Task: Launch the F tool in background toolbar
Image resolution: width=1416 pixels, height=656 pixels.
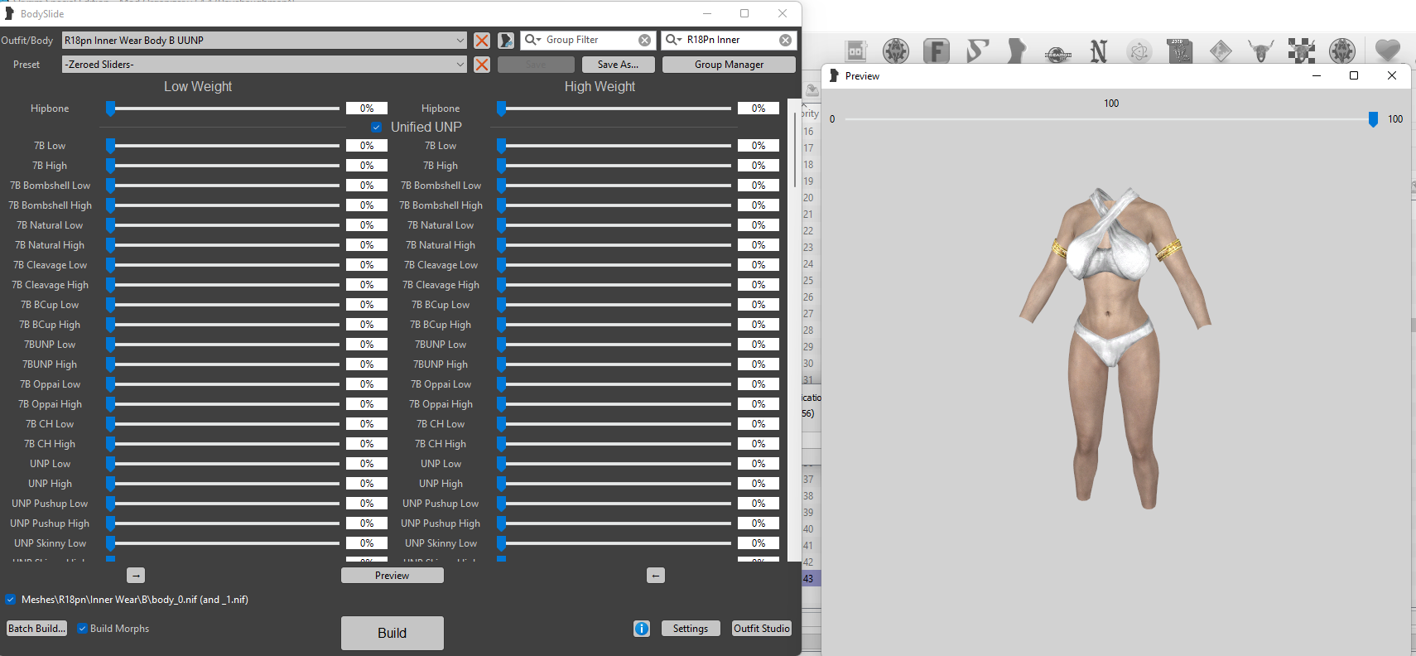Action: pyautogui.click(x=937, y=51)
